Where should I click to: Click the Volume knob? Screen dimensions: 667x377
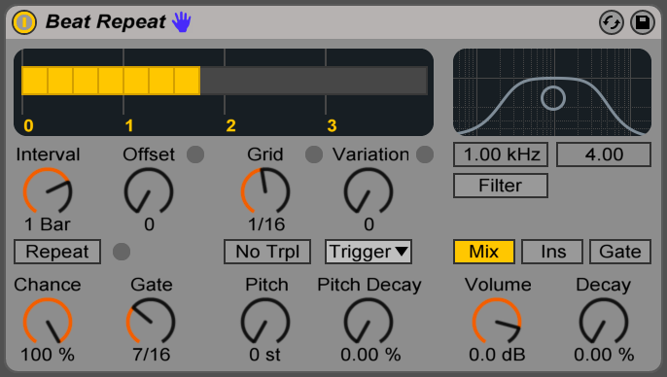497,321
